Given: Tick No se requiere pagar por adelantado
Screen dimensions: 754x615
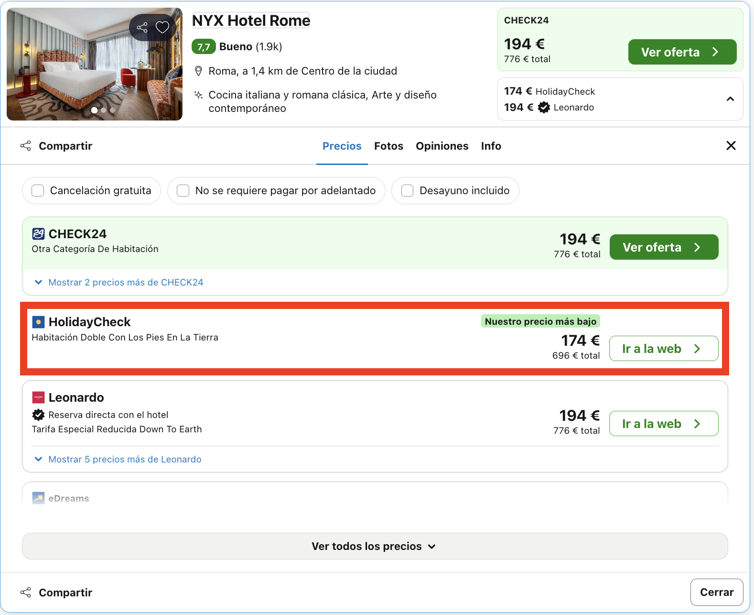Looking at the screenshot, I should click(183, 190).
